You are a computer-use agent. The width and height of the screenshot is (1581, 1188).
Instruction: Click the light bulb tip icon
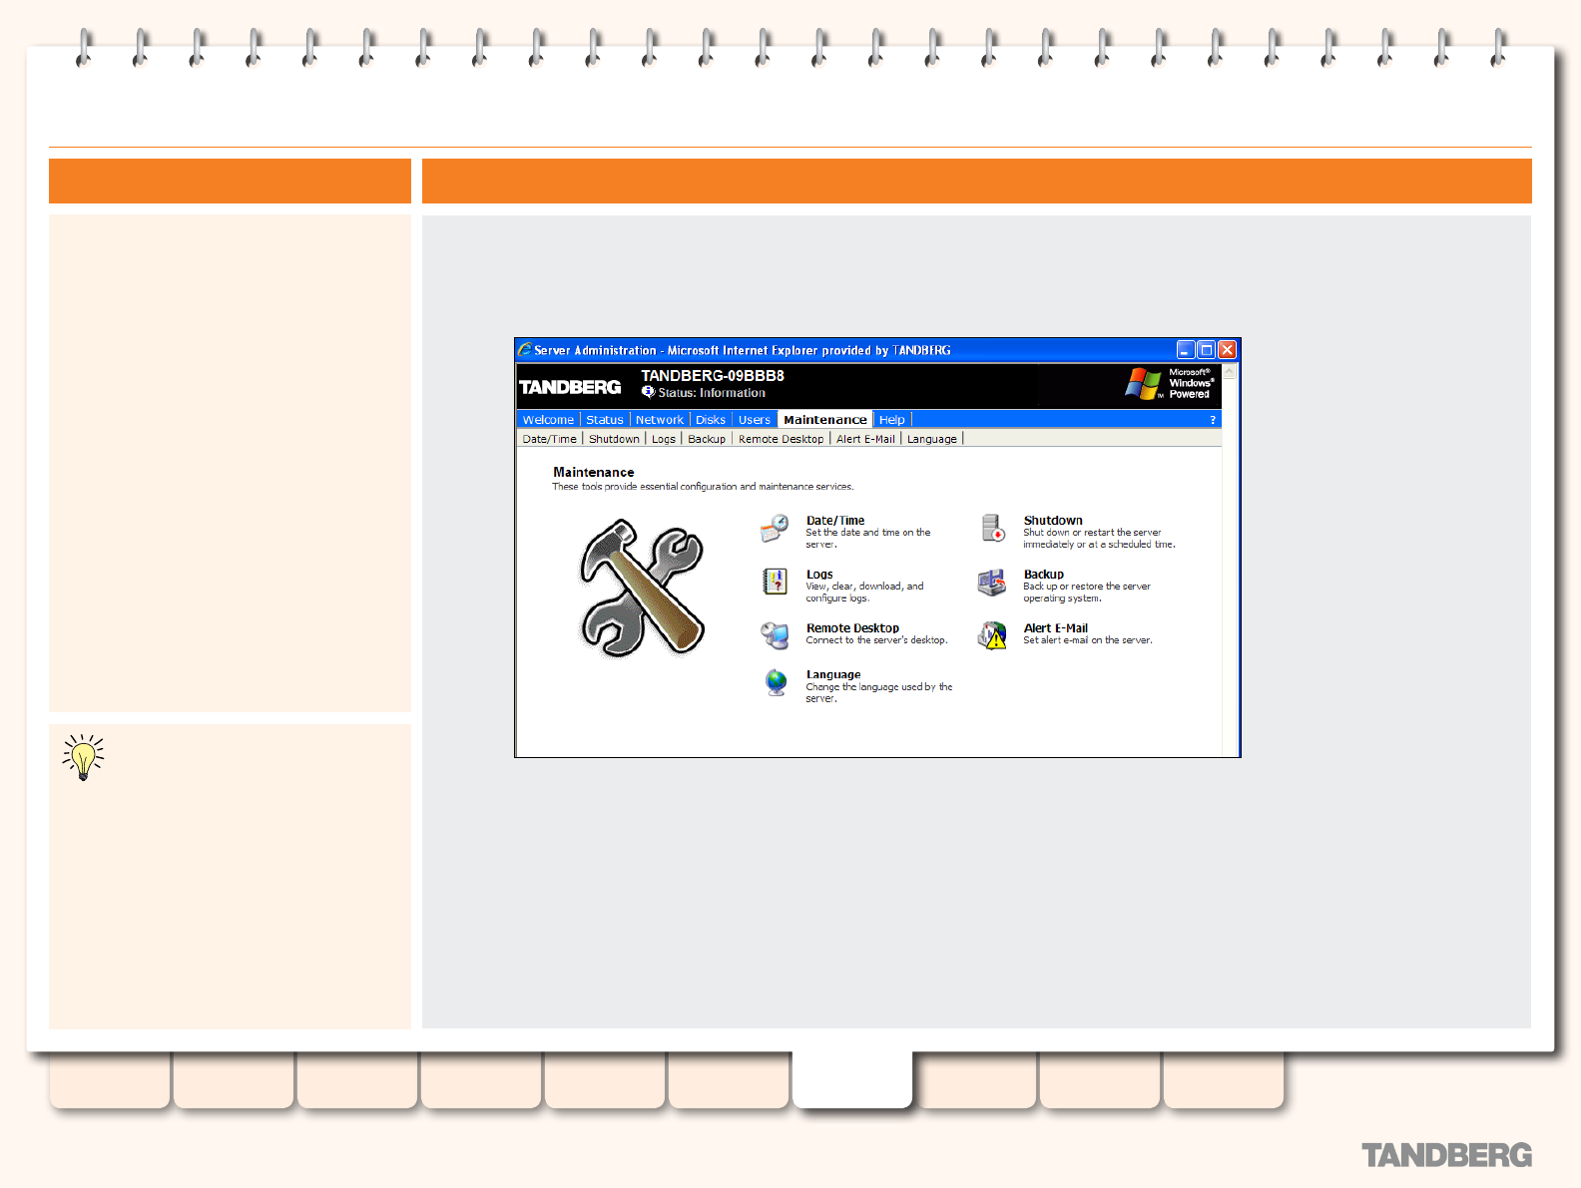(83, 758)
